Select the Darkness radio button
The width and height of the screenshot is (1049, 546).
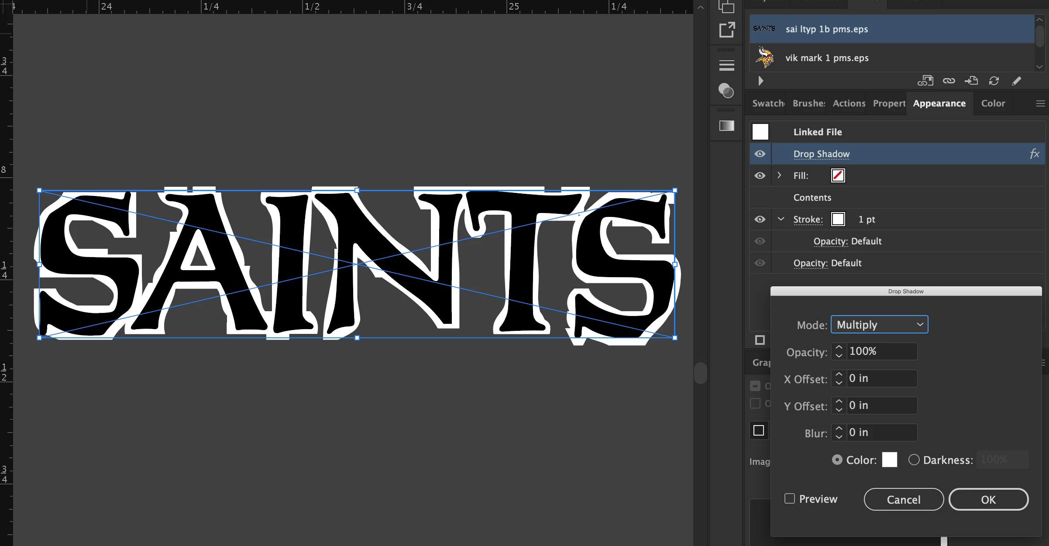pos(914,460)
